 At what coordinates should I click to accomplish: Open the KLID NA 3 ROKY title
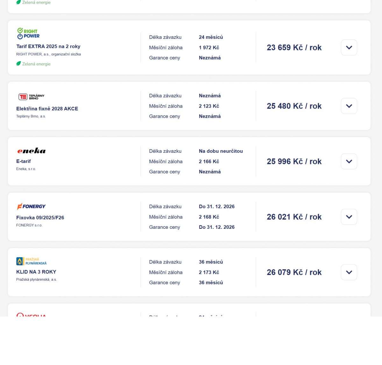pyautogui.click(x=36, y=272)
